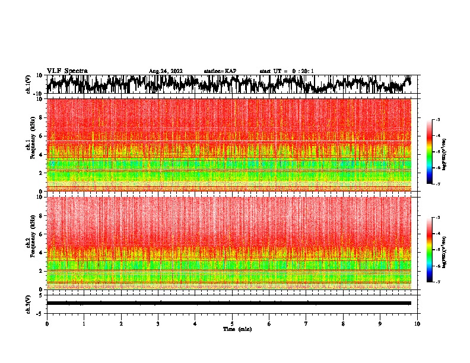Click time axis tick label '1'
The width and height of the screenshot is (470, 363).
click(x=84, y=324)
